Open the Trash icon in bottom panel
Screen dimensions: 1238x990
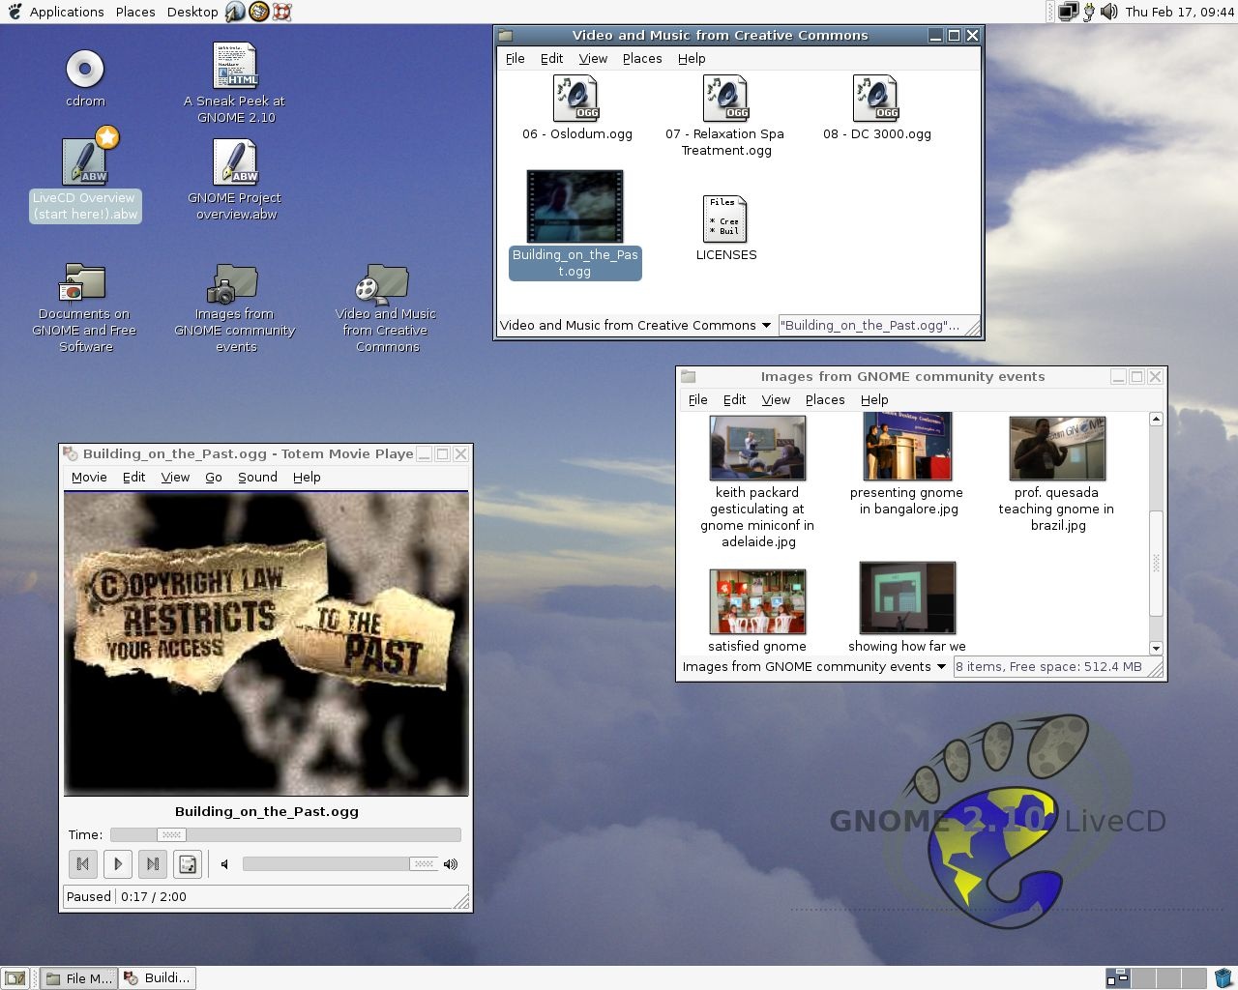click(1223, 978)
